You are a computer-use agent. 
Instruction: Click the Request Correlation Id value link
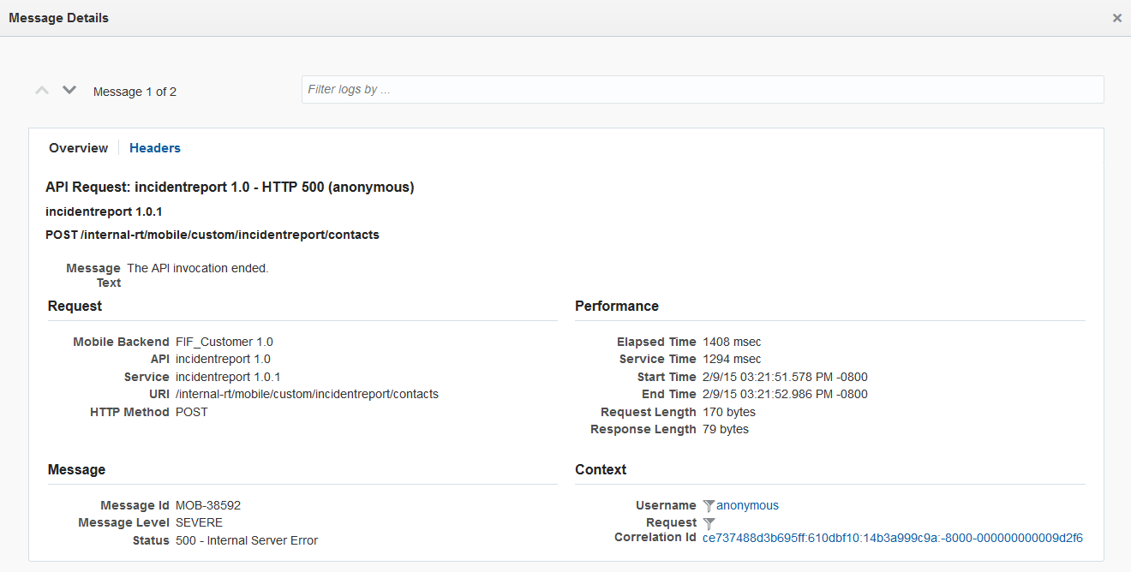(x=892, y=538)
